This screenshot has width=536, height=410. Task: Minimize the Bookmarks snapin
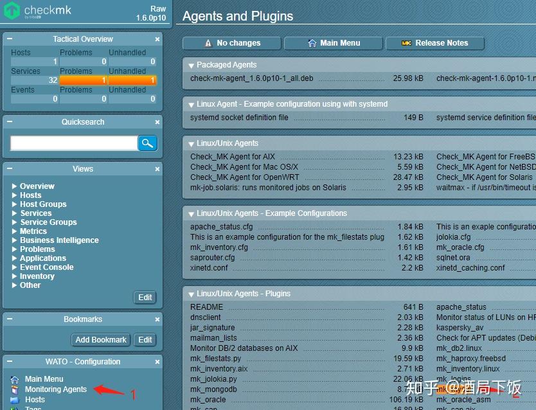coord(10,319)
